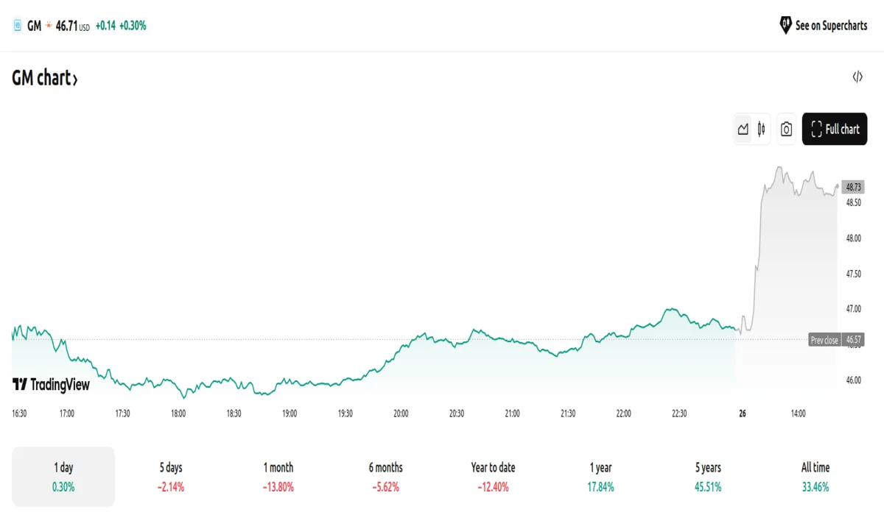The height and width of the screenshot is (515, 884).
Task: Select the 5 days range tab
Action: [171, 476]
